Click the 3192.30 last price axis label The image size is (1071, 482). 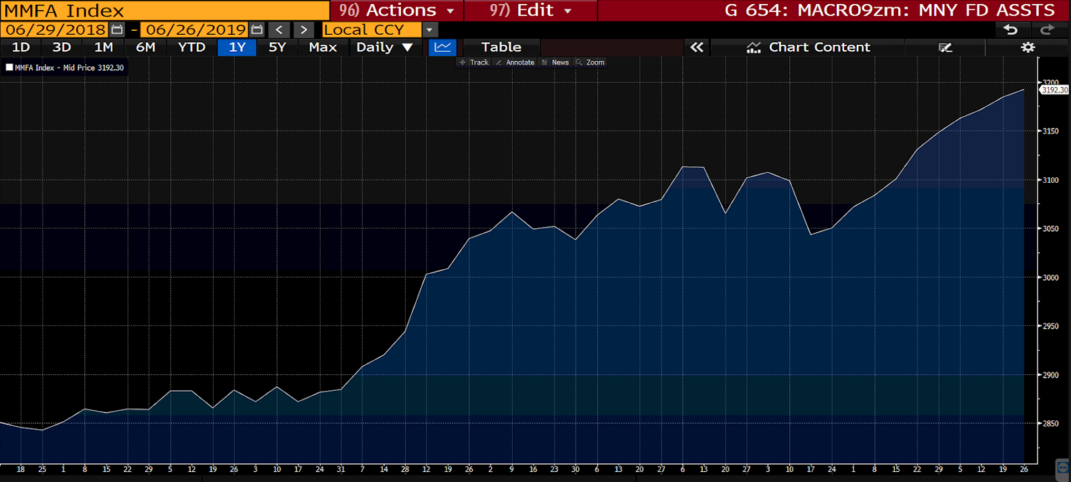[x=1054, y=90]
